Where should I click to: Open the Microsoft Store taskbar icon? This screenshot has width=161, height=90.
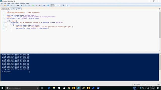(59, 88)
